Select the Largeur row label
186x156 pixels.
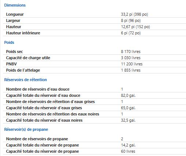coord(13,20)
